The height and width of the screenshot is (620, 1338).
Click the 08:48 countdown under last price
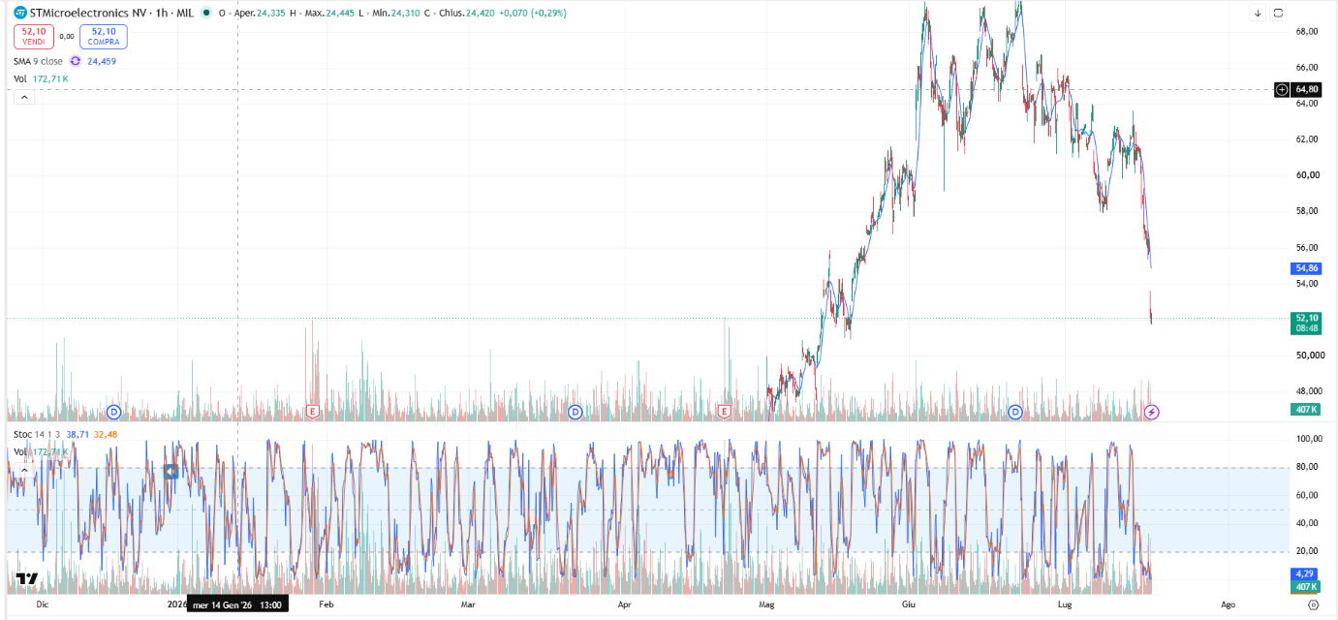tap(1306, 328)
